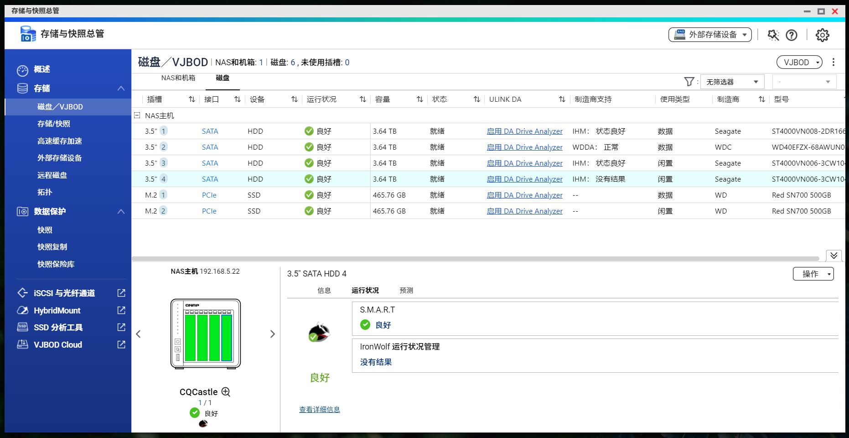This screenshot has width=849, height=438.
Task: Open VJBOD Cloud from the sidebar
Action: coord(57,344)
